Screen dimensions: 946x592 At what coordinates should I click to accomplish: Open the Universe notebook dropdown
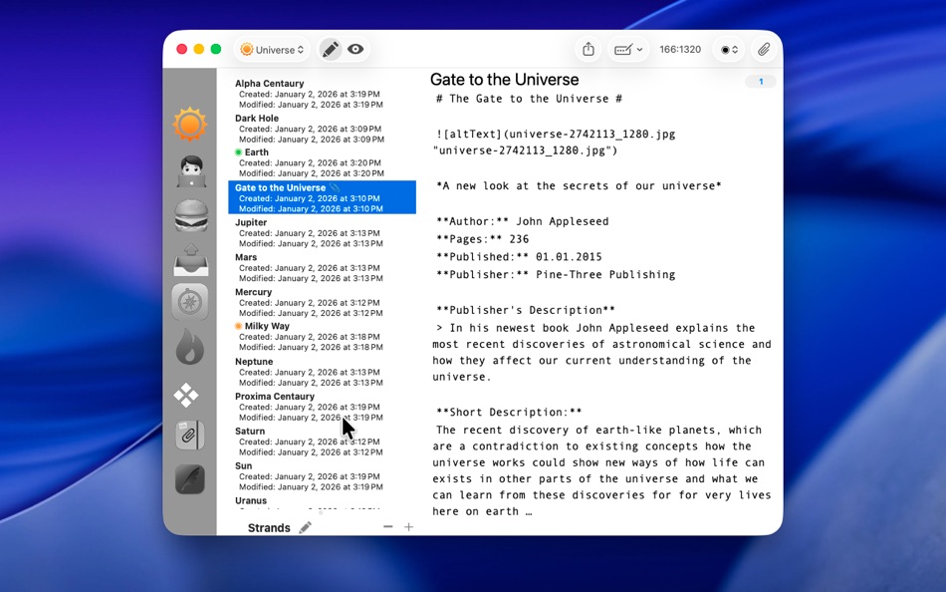[x=271, y=49]
